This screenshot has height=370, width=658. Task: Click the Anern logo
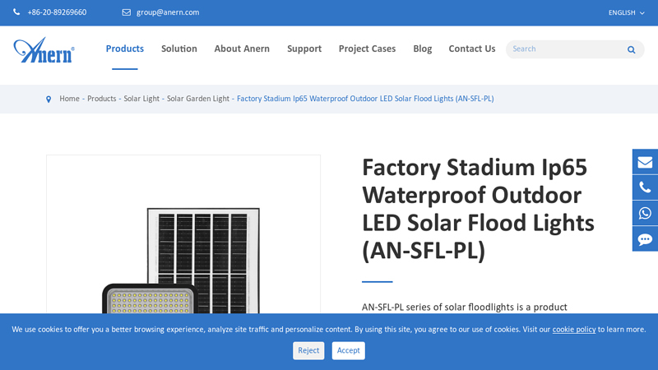pyautogui.click(x=44, y=50)
